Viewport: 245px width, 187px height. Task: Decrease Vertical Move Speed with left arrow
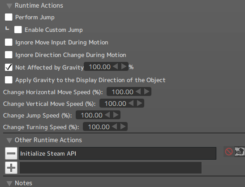[x=131, y=103]
